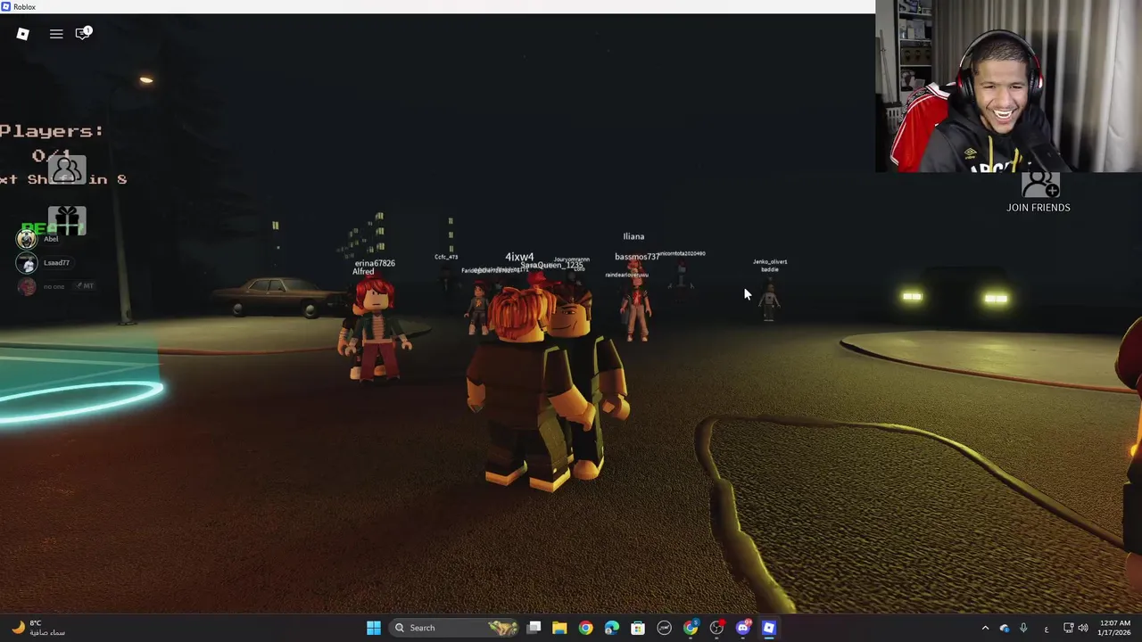The image size is (1142, 642).
Task: Select Lsaad77's avatar in the overlay
Action: click(x=27, y=263)
